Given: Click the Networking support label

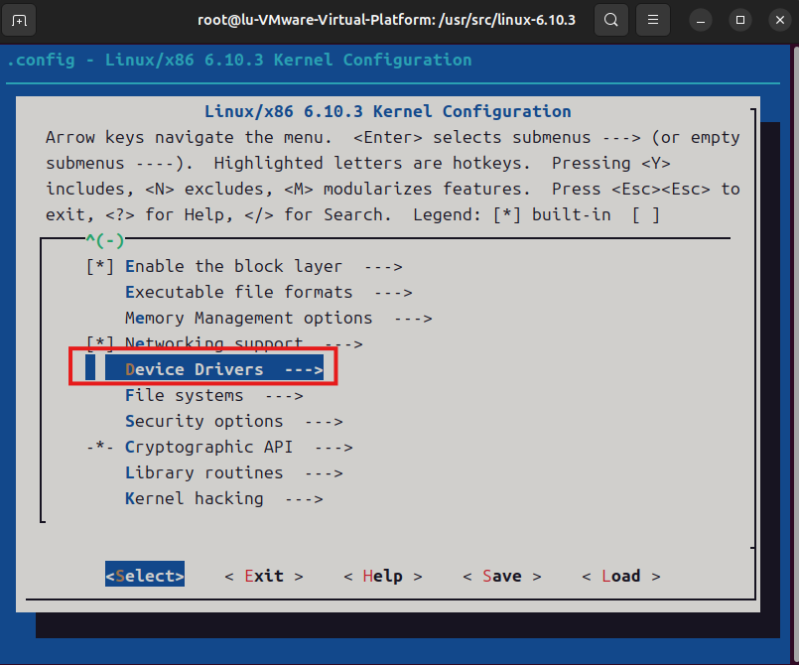Looking at the screenshot, I should tap(214, 344).
